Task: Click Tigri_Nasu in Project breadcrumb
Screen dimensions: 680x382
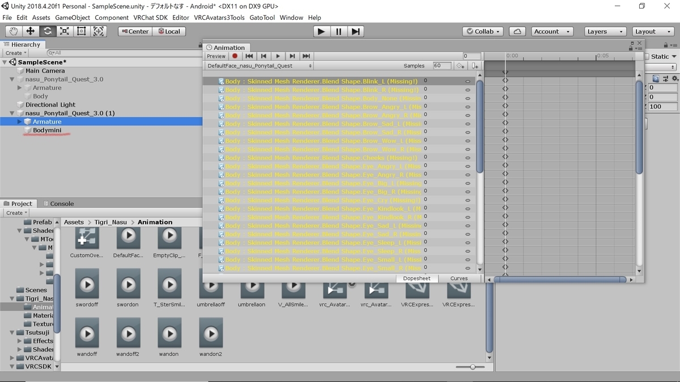Action: (110, 222)
